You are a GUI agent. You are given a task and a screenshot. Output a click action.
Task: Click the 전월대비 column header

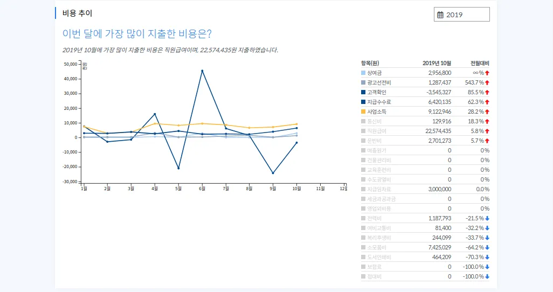coord(480,63)
